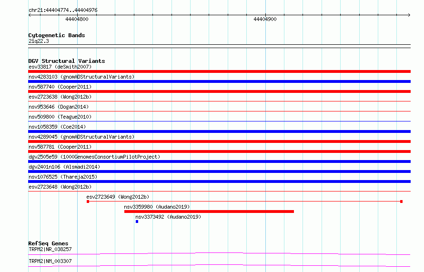Select nsv1058359 (Coe2014) variant label

tap(57, 127)
